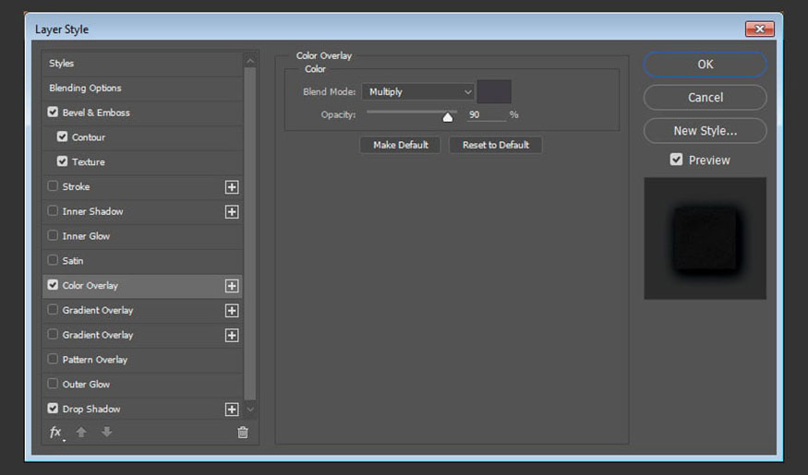
Task: Select the Drop Shadow row label
Action: coord(91,410)
